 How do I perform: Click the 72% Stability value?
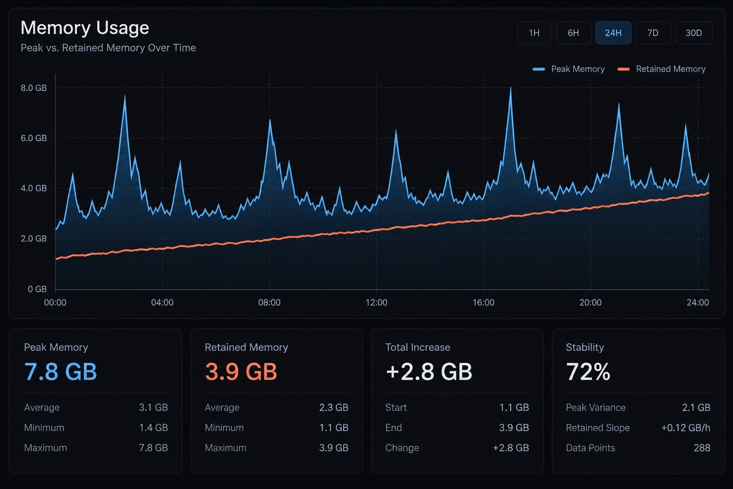(588, 372)
